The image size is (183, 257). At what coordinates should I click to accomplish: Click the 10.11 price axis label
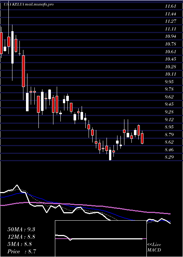point(171,74)
